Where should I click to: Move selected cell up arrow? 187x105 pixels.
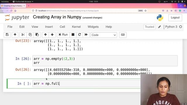[45, 35]
